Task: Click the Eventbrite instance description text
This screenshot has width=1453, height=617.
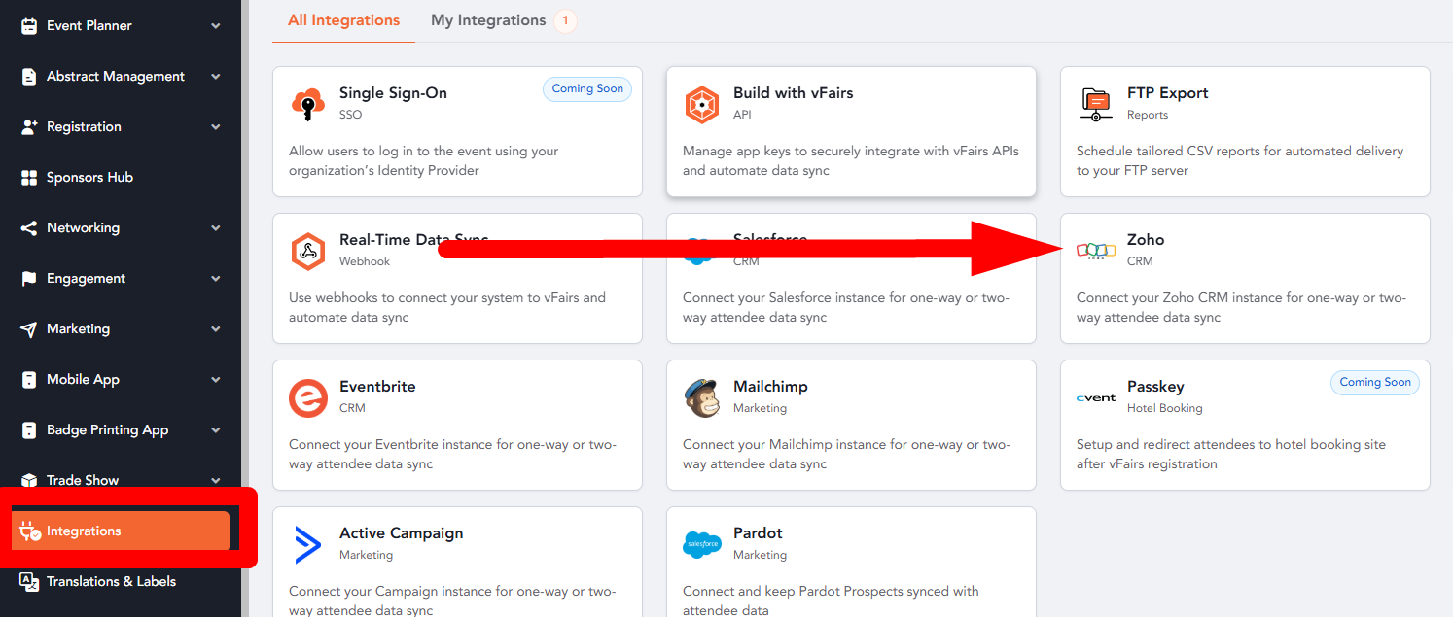Action: pos(452,455)
